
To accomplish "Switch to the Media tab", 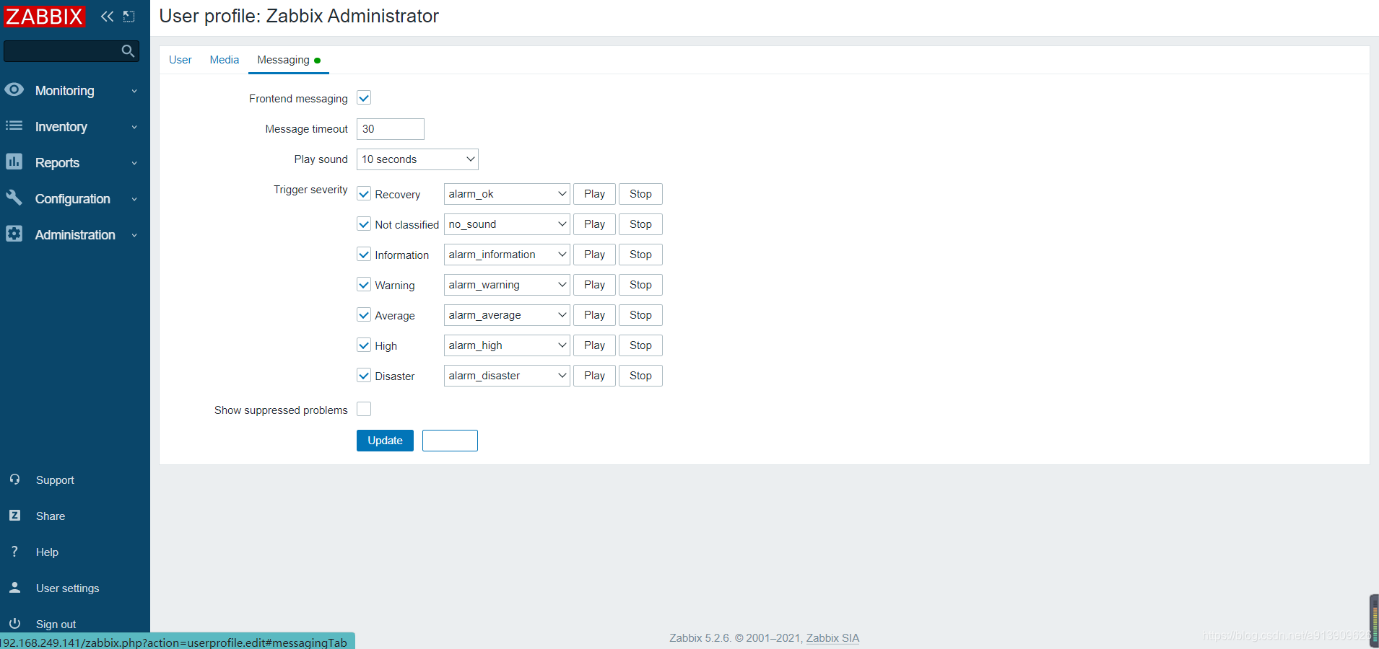I will click(225, 60).
